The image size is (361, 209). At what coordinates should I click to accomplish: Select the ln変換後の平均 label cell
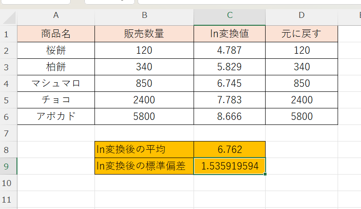(x=144, y=150)
